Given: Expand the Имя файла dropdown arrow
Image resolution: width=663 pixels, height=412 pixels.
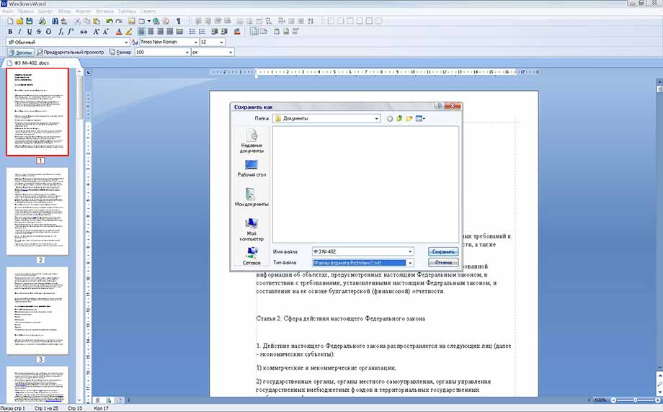Looking at the screenshot, I should (x=410, y=252).
